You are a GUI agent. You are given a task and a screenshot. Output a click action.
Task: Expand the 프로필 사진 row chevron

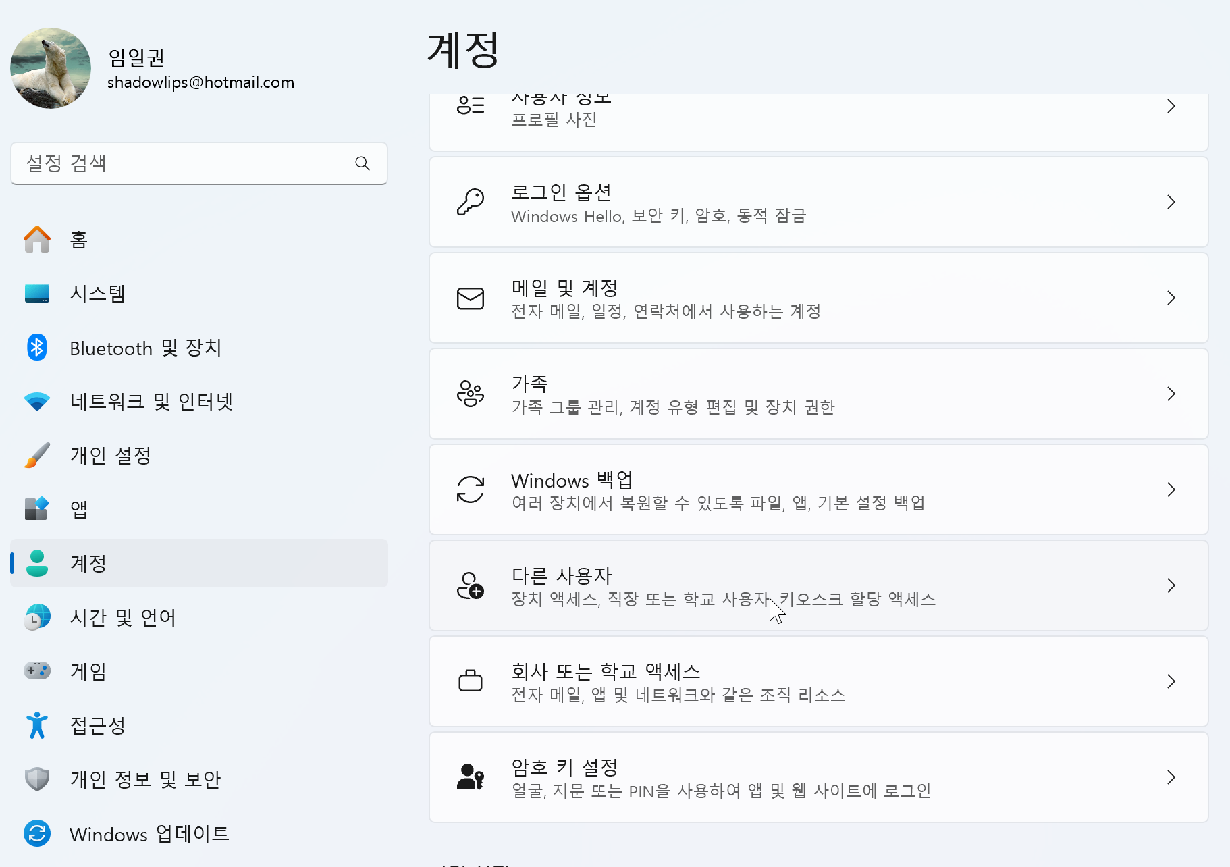pos(1171,106)
